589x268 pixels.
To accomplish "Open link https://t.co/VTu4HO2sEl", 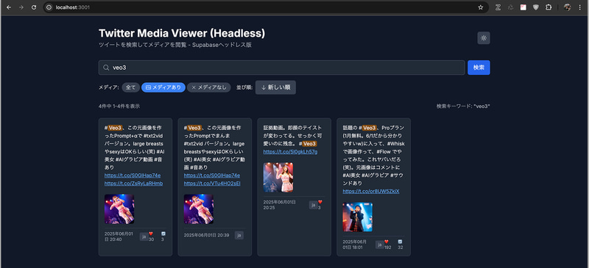I will point(212,184).
